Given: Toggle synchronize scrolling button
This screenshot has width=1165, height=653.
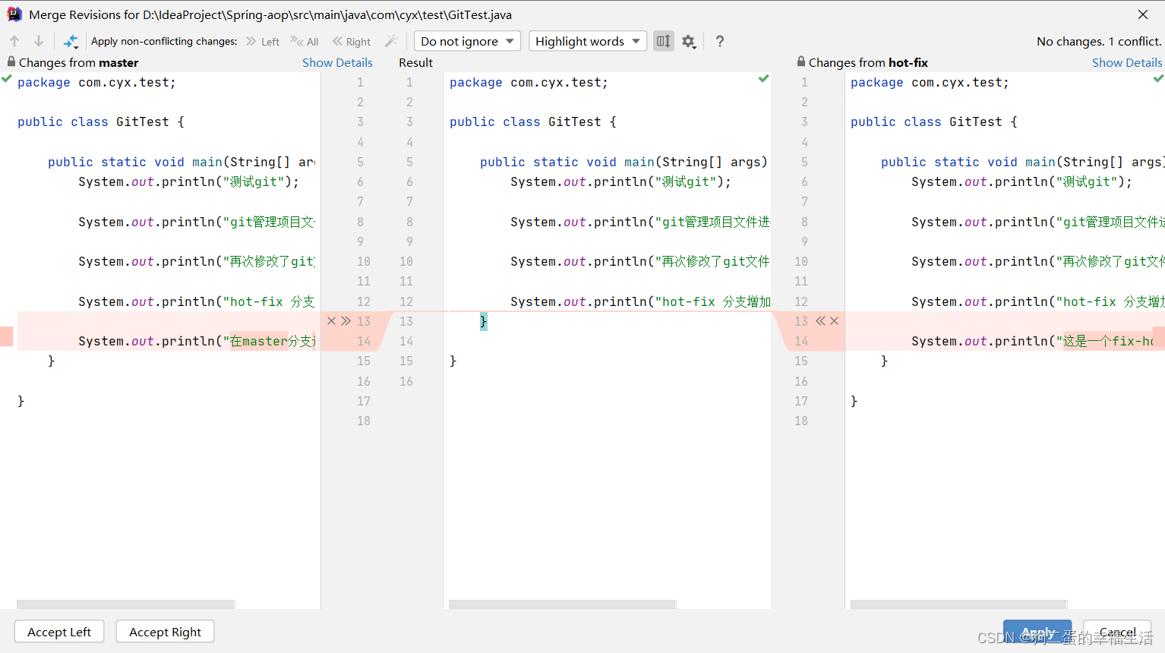Looking at the screenshot, I should click(x=664, y=41).
